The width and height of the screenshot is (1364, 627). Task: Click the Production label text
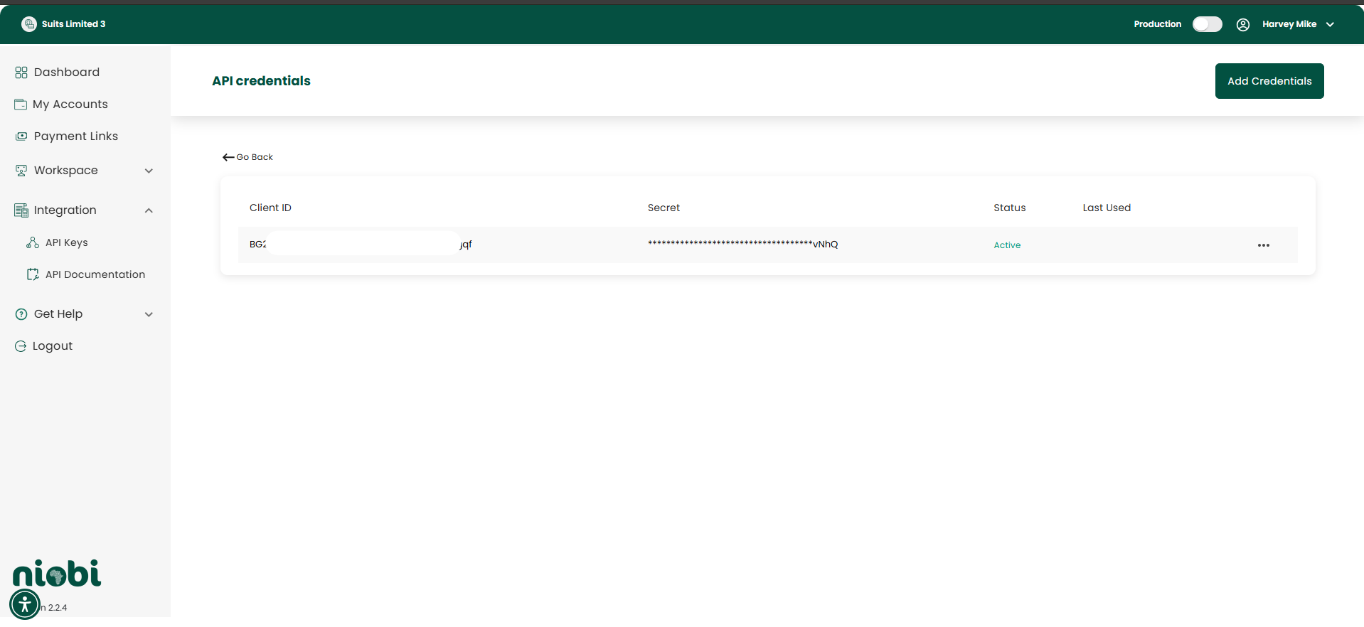(1158, 24)
